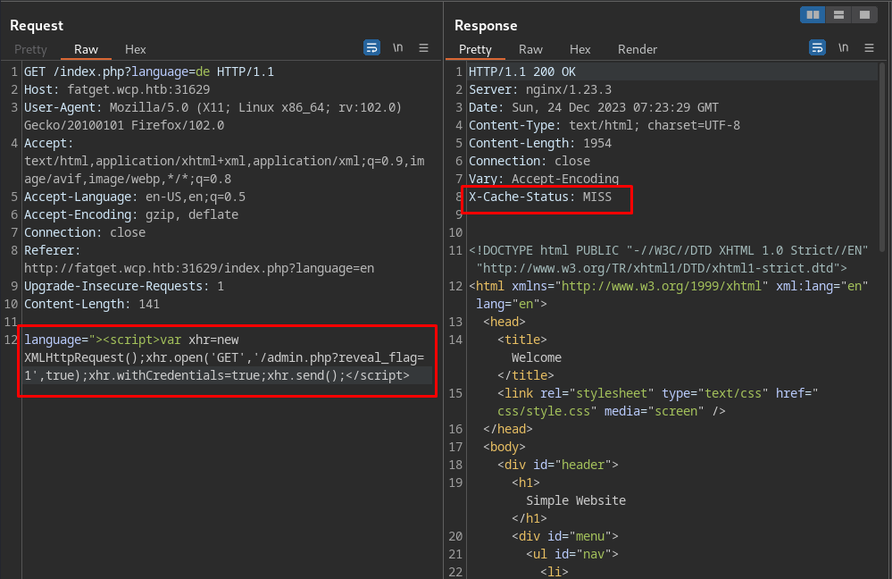Switch Request view to Pretty tab
The image size is (892, 579).
coord(30,49)
